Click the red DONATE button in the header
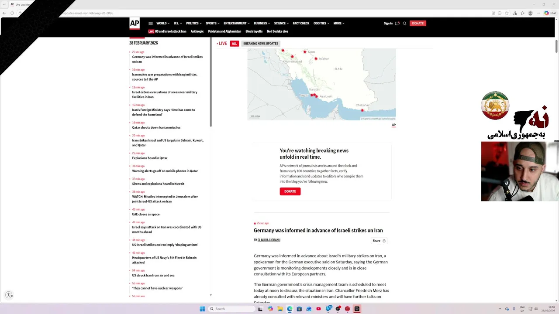Image resolution: width=559 pixels, height=314 pixels. [x=418, y=24]
